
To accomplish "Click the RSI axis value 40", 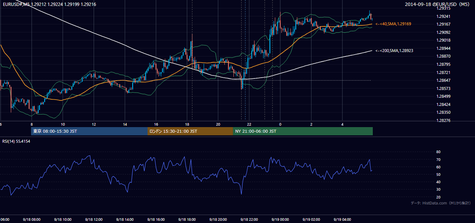I will click(438, 182).
